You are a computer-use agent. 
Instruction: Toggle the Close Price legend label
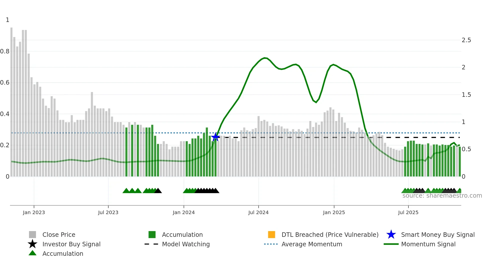tap(59, 235)
